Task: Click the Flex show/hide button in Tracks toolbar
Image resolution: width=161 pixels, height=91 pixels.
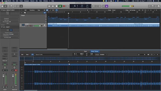Action: 53,10
